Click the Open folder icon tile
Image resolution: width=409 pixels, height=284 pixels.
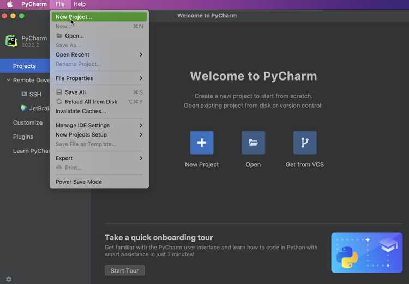click(x=253, y=143)
